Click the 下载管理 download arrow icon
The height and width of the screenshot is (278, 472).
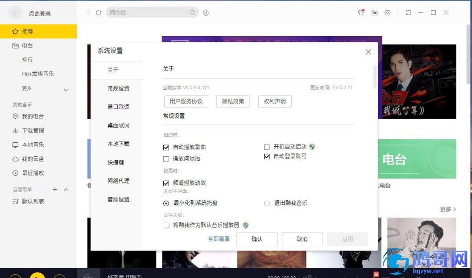[15, 130]
